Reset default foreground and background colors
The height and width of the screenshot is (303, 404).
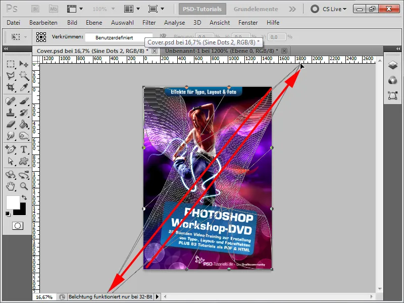click(8, 214)
